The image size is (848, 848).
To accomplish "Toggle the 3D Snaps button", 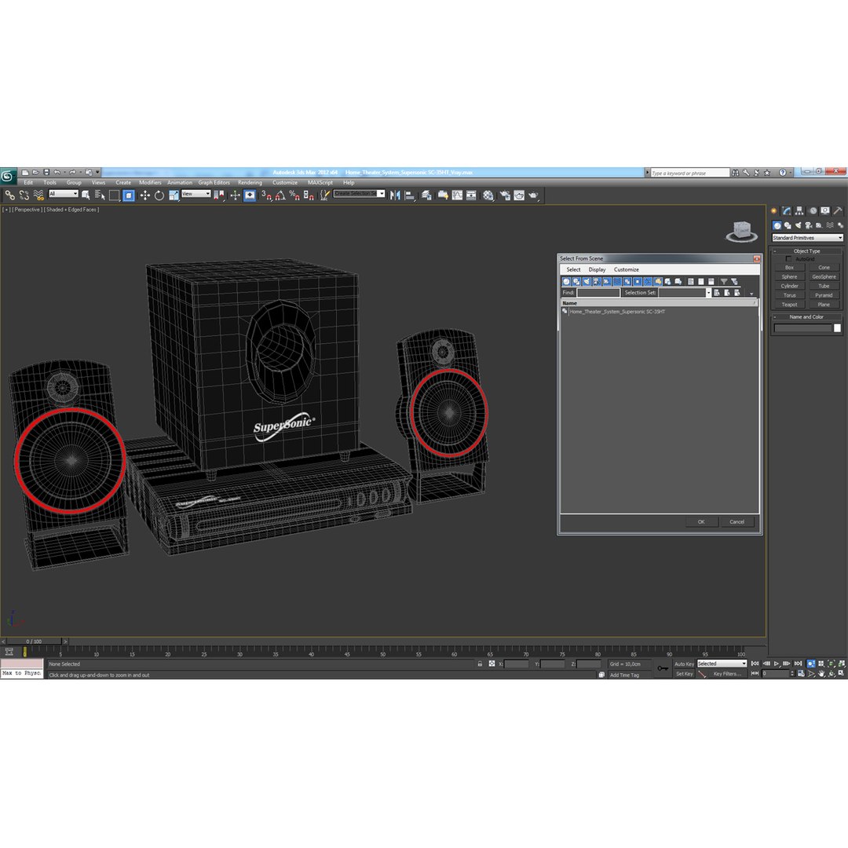I will pos(266,196).
